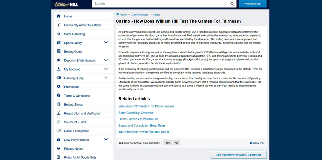Select Betting Query sidebar item
Viewport: 322px width, 160px height.
(x=84, y=52)
